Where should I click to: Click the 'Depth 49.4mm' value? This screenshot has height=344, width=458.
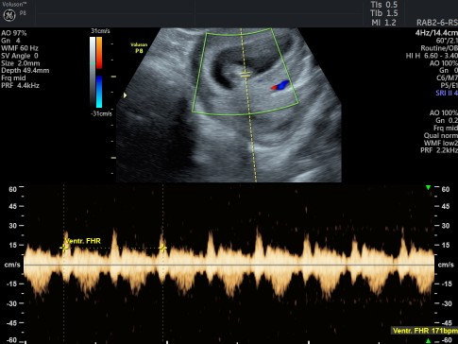click(25, 71)
